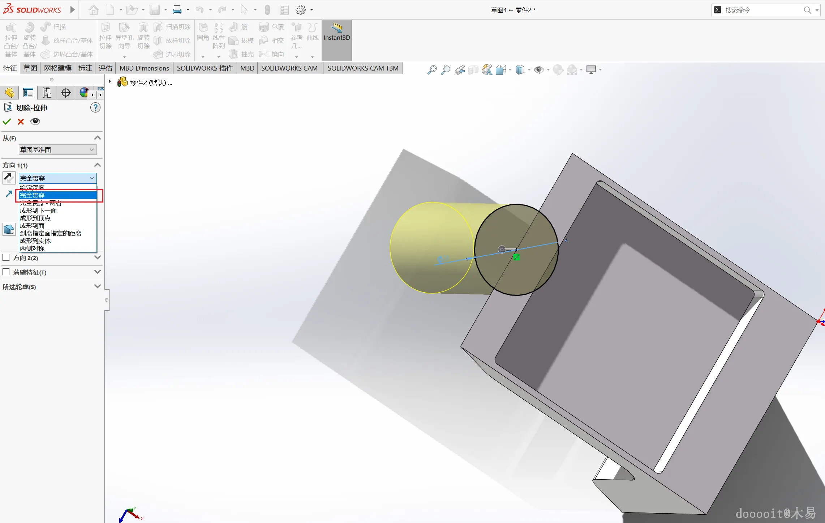Expand the 所选轮廓 section

coord(97,286)
